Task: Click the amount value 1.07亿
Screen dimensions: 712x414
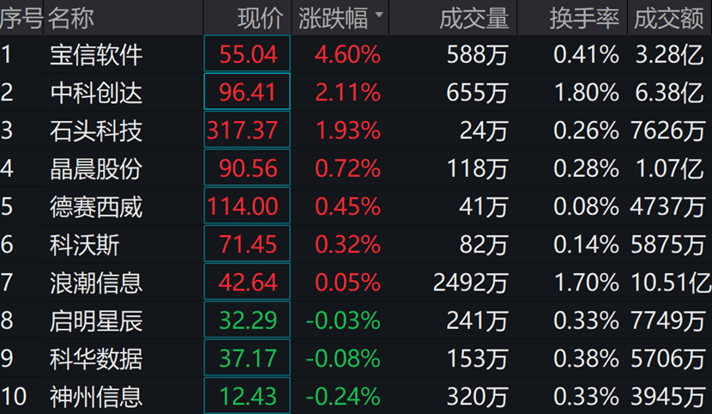Action: (670, 168)
